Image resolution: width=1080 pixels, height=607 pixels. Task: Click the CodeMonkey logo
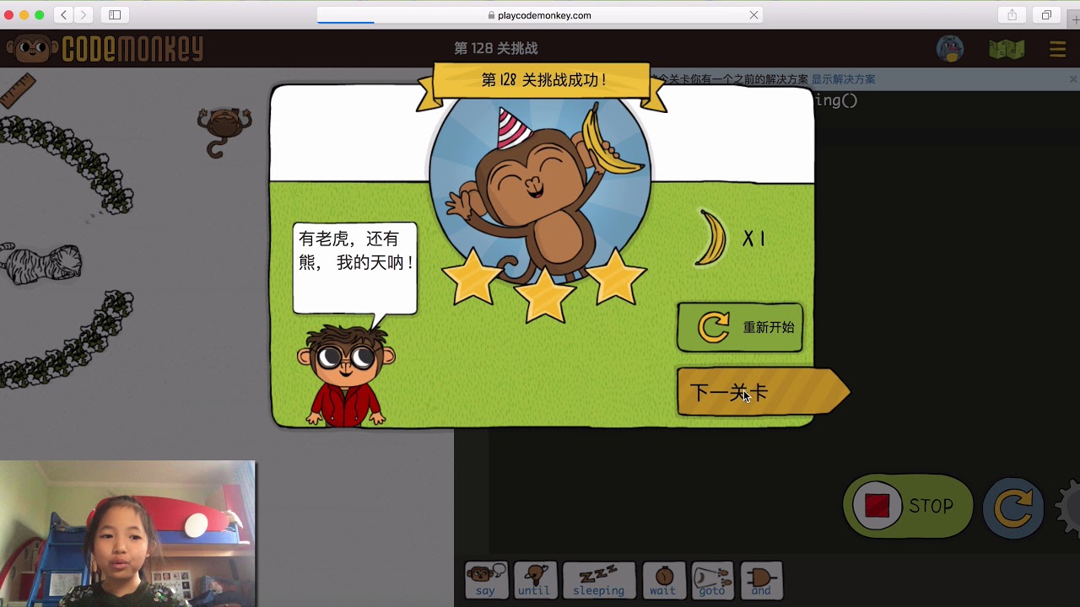click(105, 49)
